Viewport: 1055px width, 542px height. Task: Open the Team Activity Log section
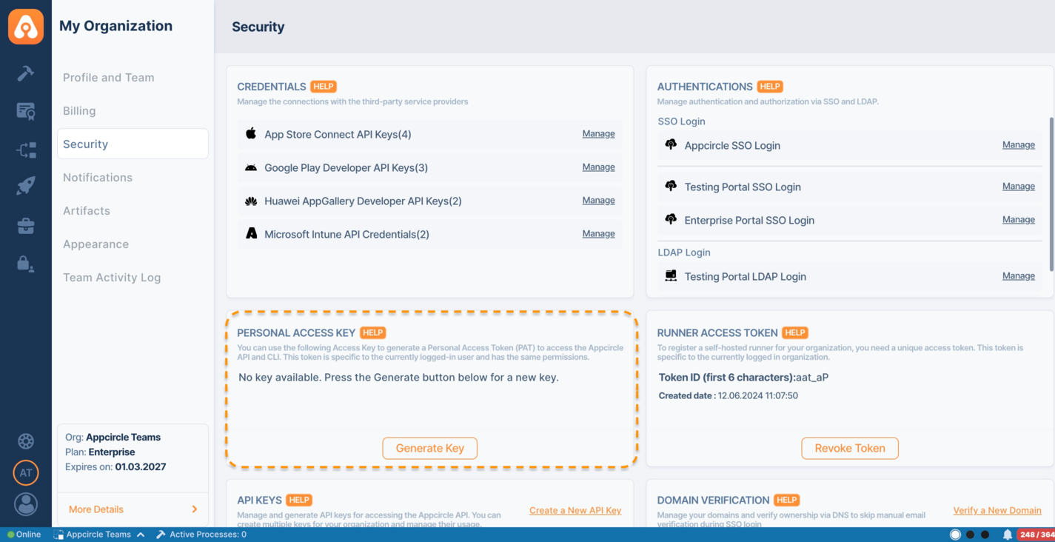112,278
